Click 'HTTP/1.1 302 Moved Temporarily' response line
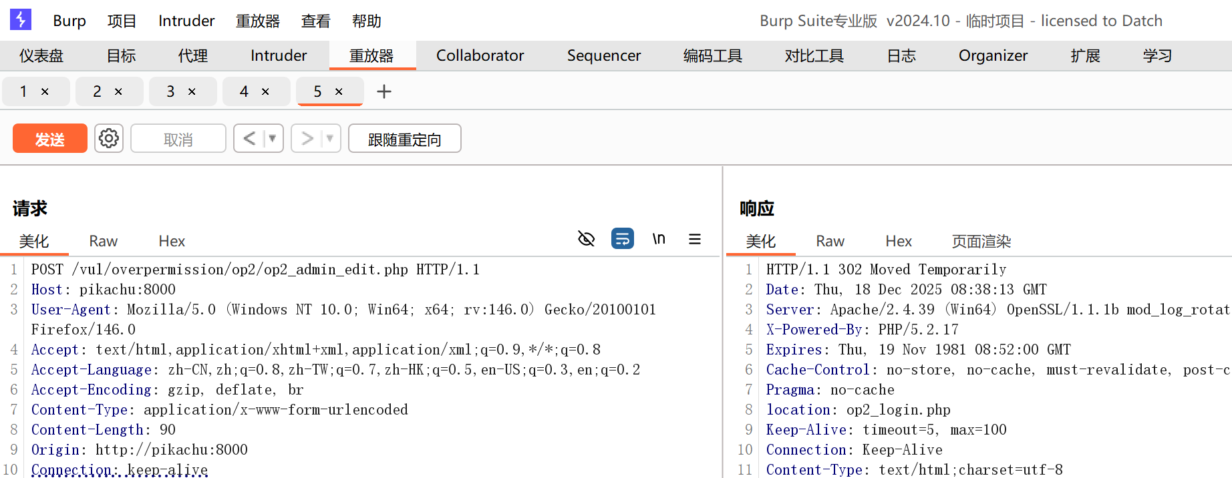Screen dimensions: 1232x478 click(x=887, y=269)
